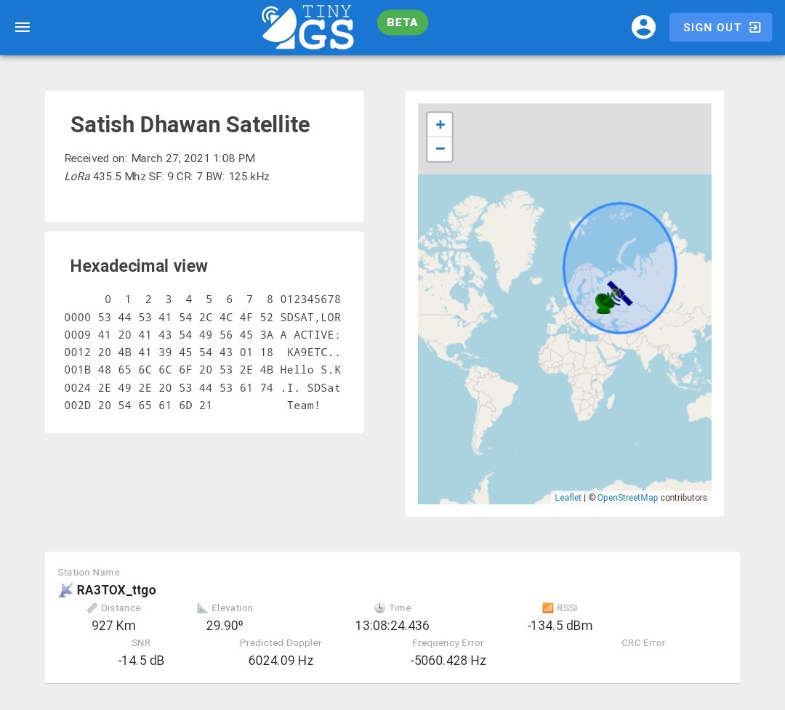Click the LoRa 435.5 Mhz parameters line
The image size is (785, 710).
pyautogui.click(x=166, y=177)
